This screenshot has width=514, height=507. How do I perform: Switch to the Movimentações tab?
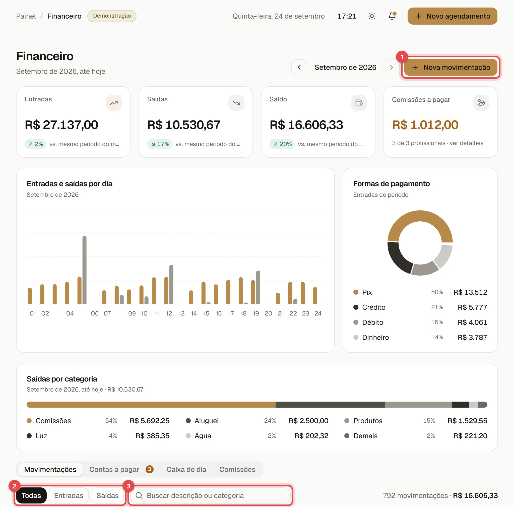50,469
